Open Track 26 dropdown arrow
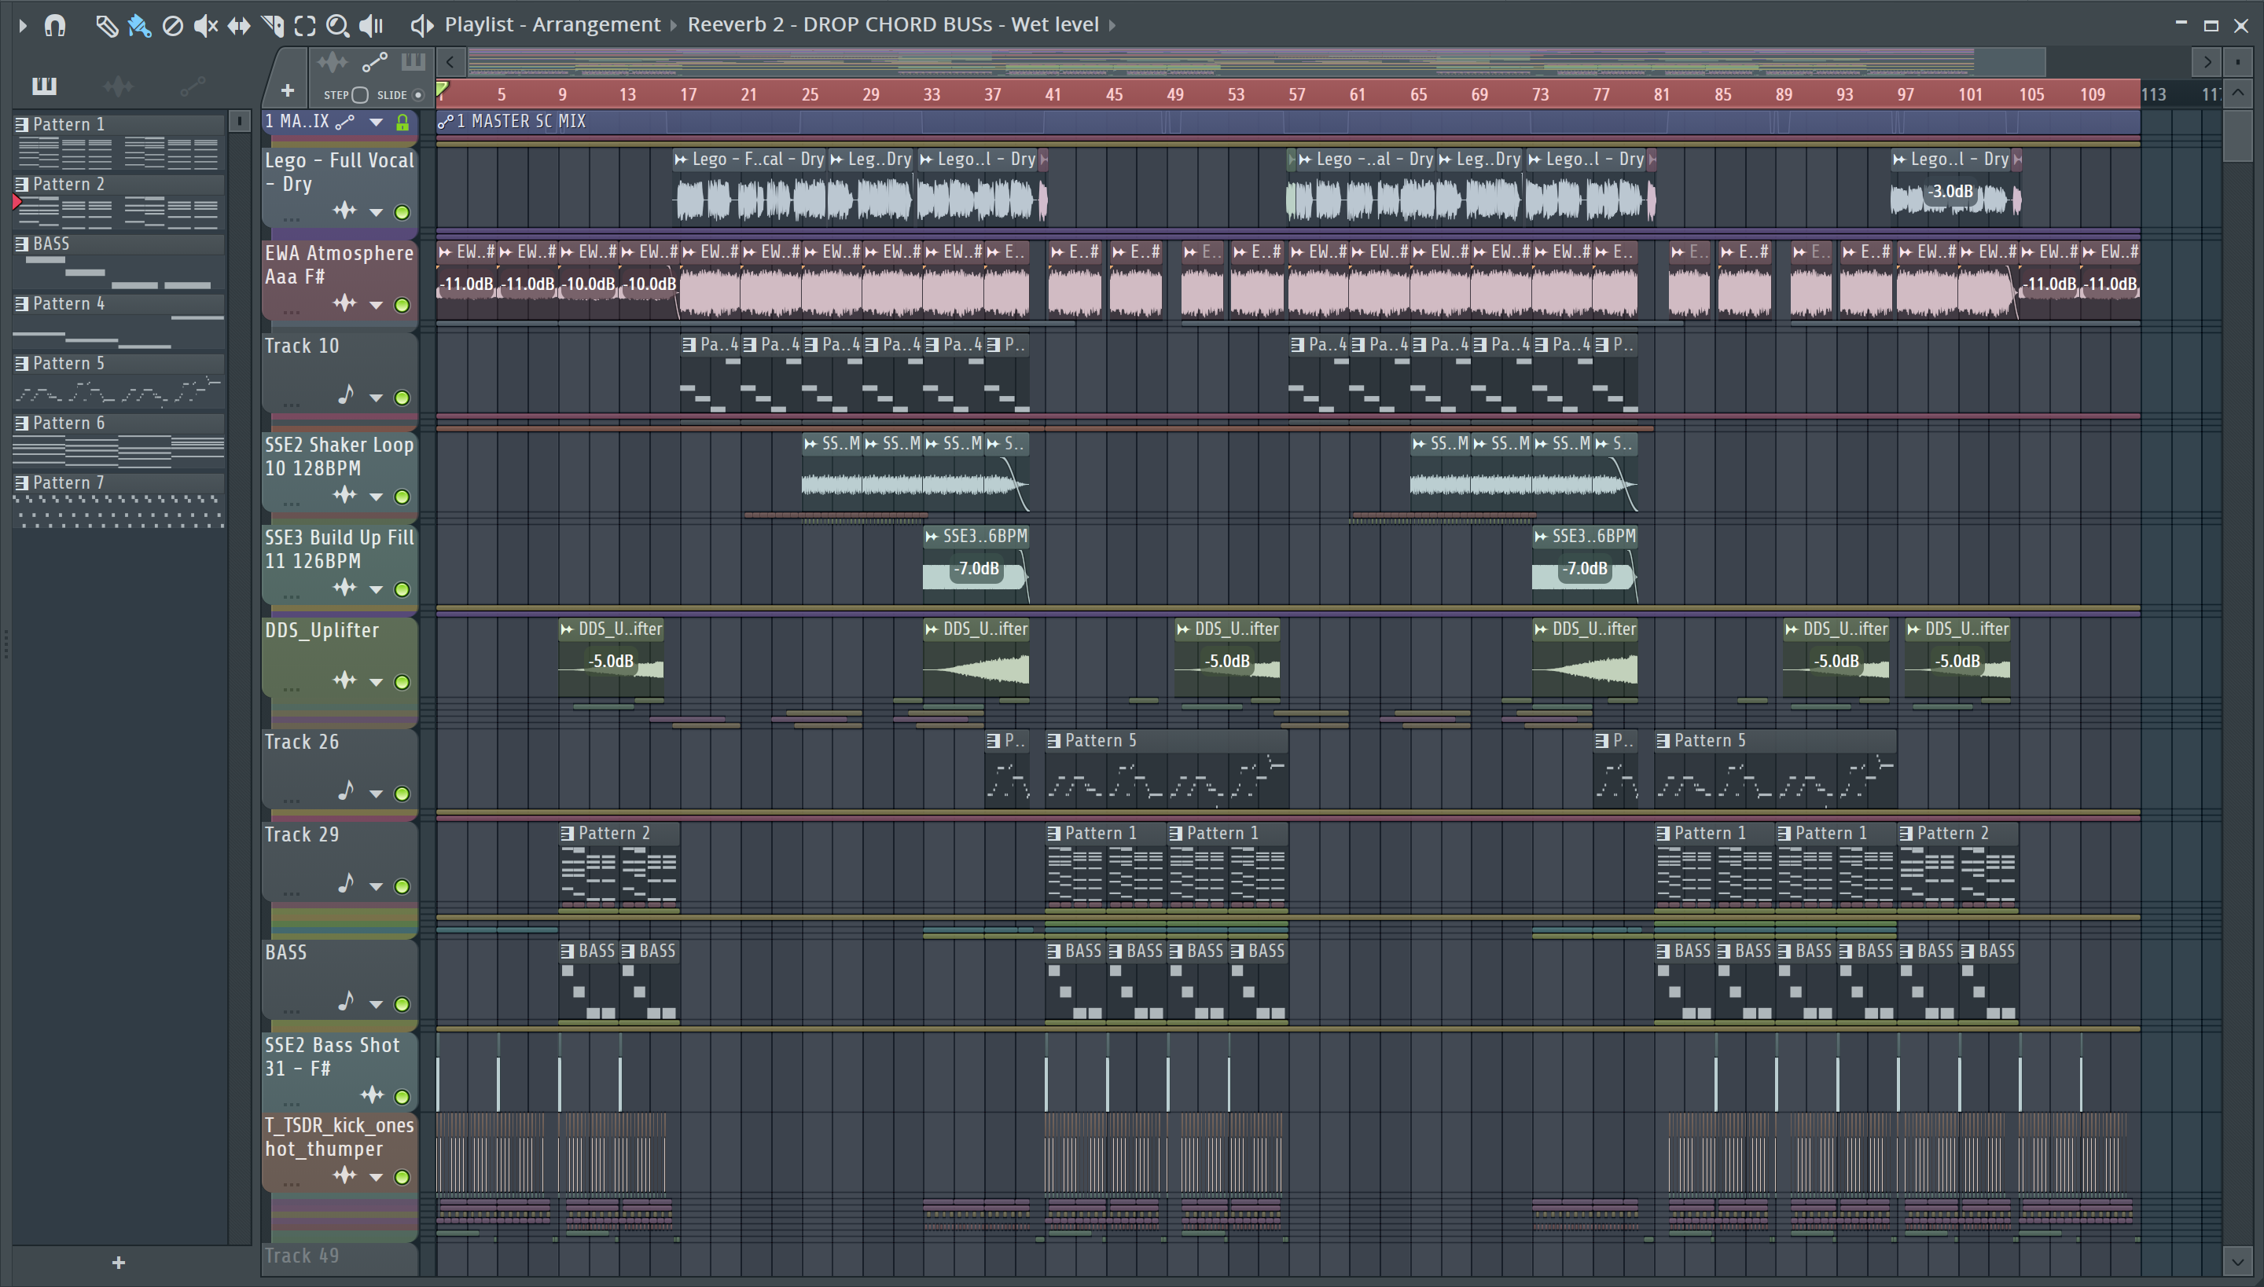 click(x=377, y=794)
